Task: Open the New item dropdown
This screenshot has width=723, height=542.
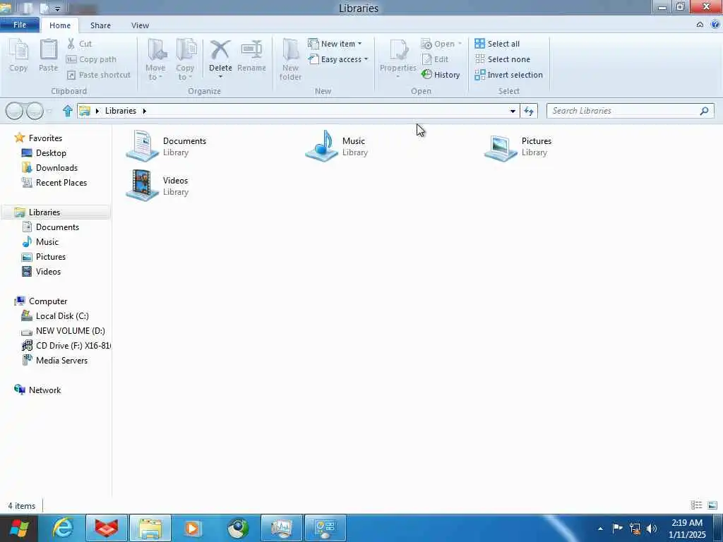Action: 335,44
